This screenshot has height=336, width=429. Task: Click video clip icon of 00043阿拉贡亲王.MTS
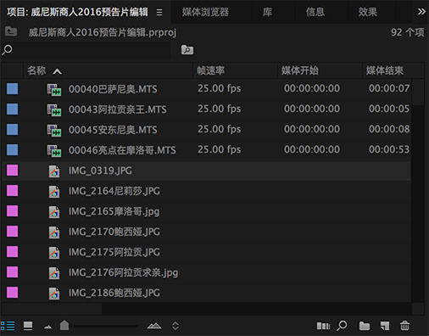click(54, 110)
